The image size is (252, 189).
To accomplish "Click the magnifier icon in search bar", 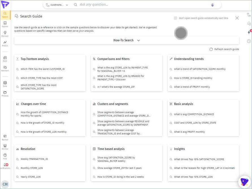I will point(75,5).
